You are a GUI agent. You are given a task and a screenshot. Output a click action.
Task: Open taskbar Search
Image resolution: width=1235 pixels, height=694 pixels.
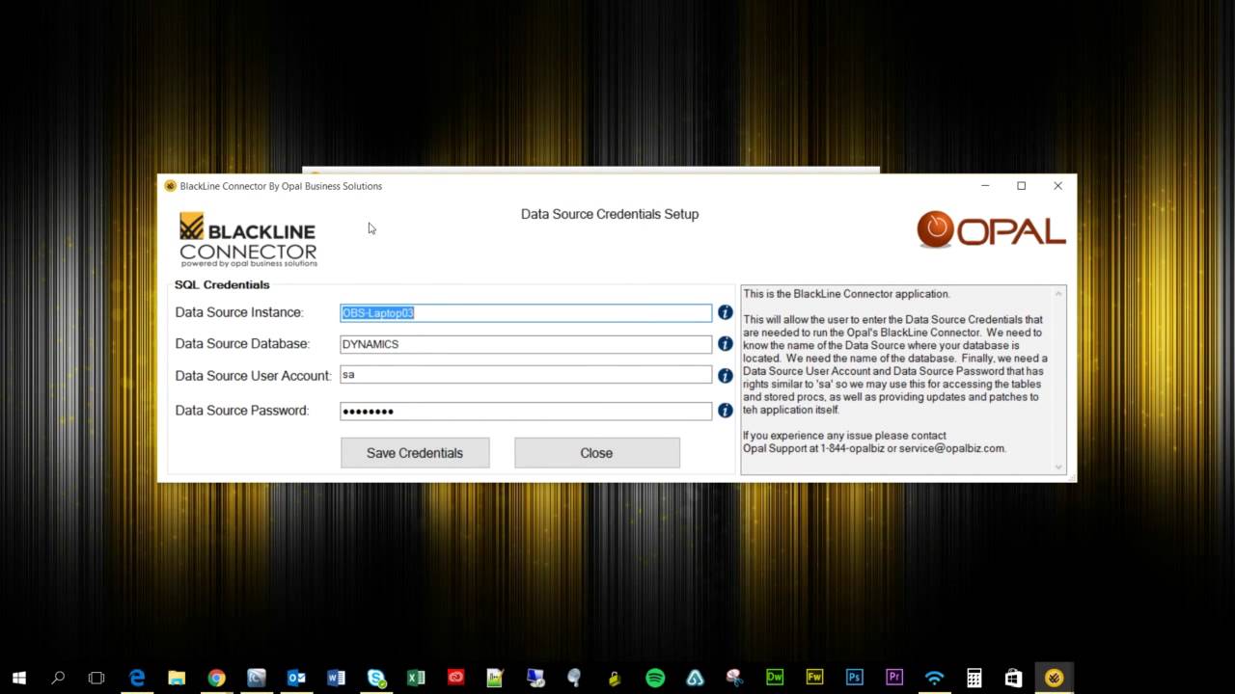tap(58, 678)
